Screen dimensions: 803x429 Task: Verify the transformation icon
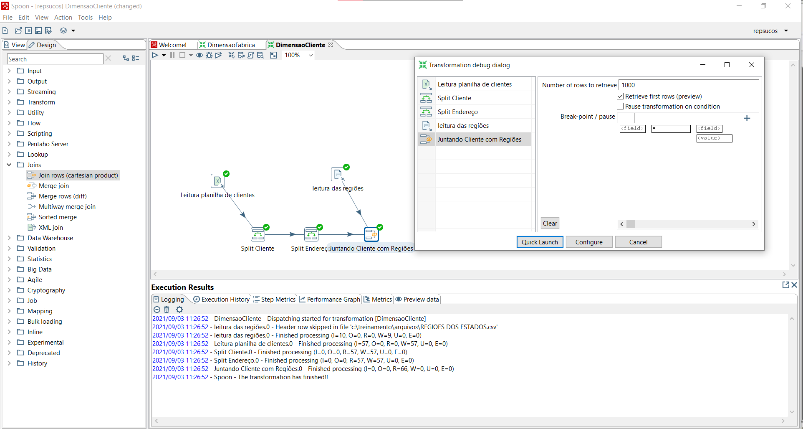[231, 55]
